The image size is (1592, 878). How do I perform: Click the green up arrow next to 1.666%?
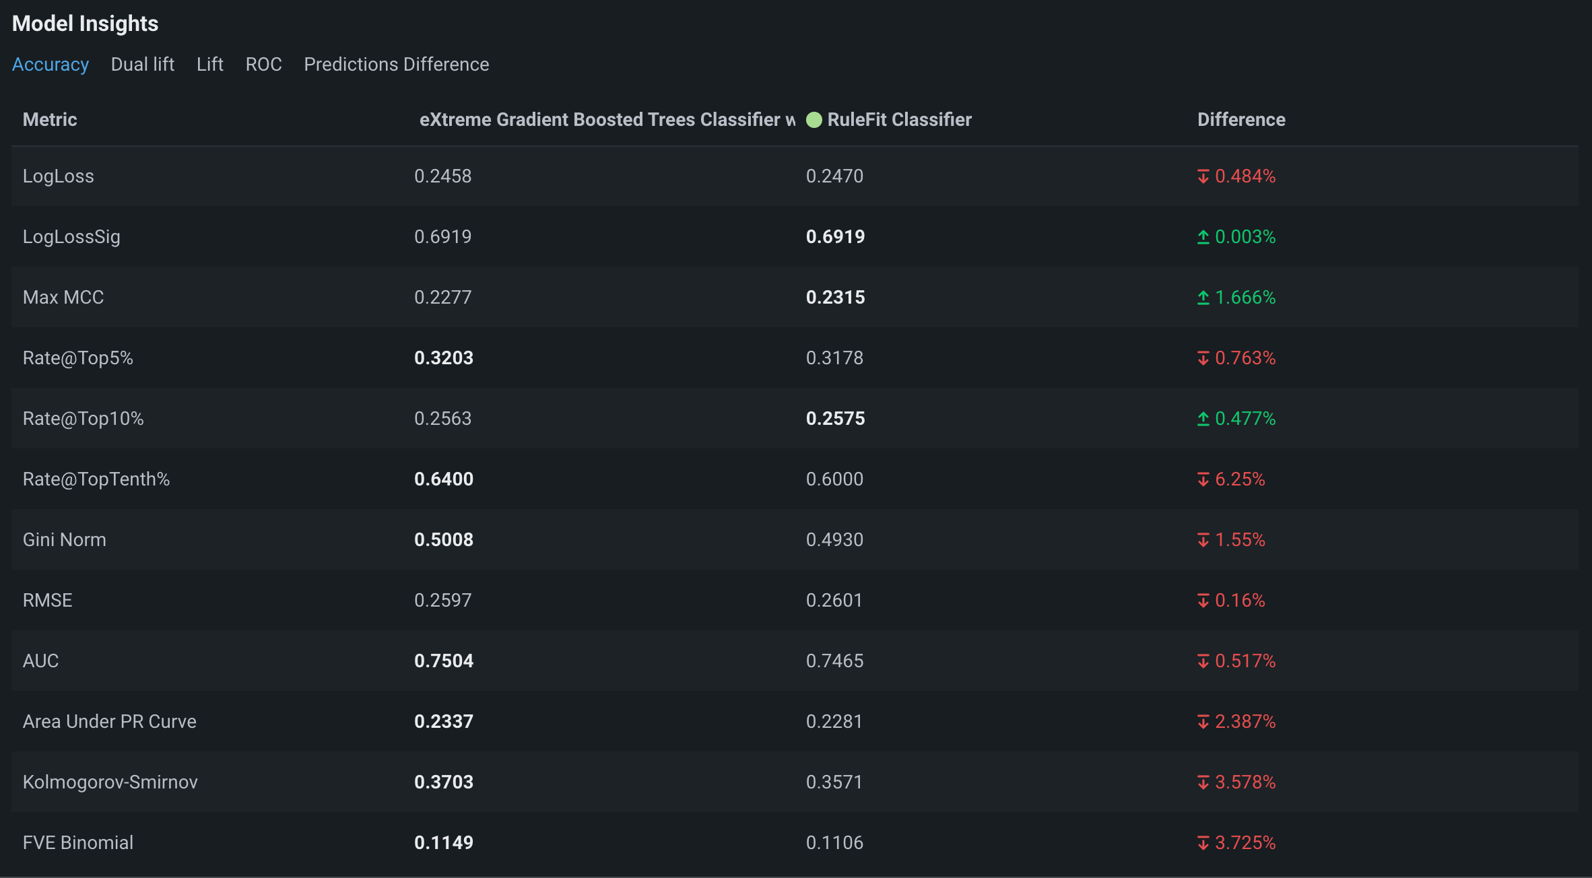[x=1203, y=298]
